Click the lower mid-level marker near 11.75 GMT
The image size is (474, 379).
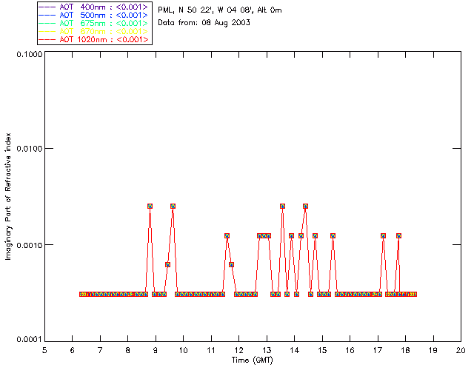point(231,265)
